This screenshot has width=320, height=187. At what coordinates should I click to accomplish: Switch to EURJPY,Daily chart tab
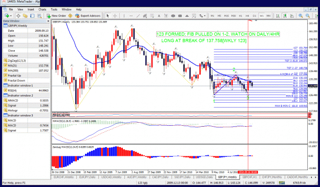[87, 177]
